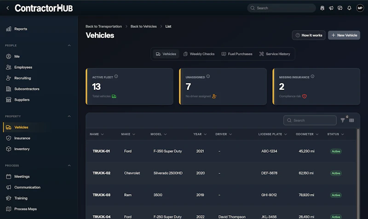This screenshot has height=219, width=368.
Task: Click the David Thompson driver cell
Action: (x=232, y=217)
